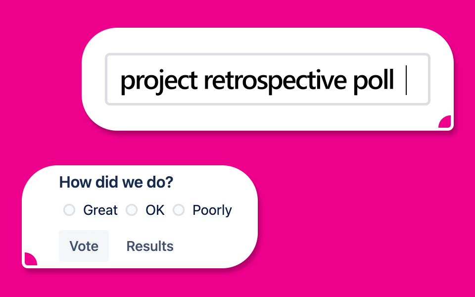Click the pink corner accent on poll card
This screenshot has width=475, height=297.
30,259
